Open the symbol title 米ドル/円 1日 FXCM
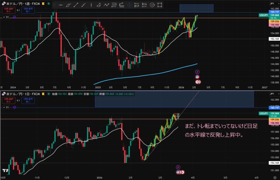The width and height of the screenshot is (280, 180). pos(22,94)
